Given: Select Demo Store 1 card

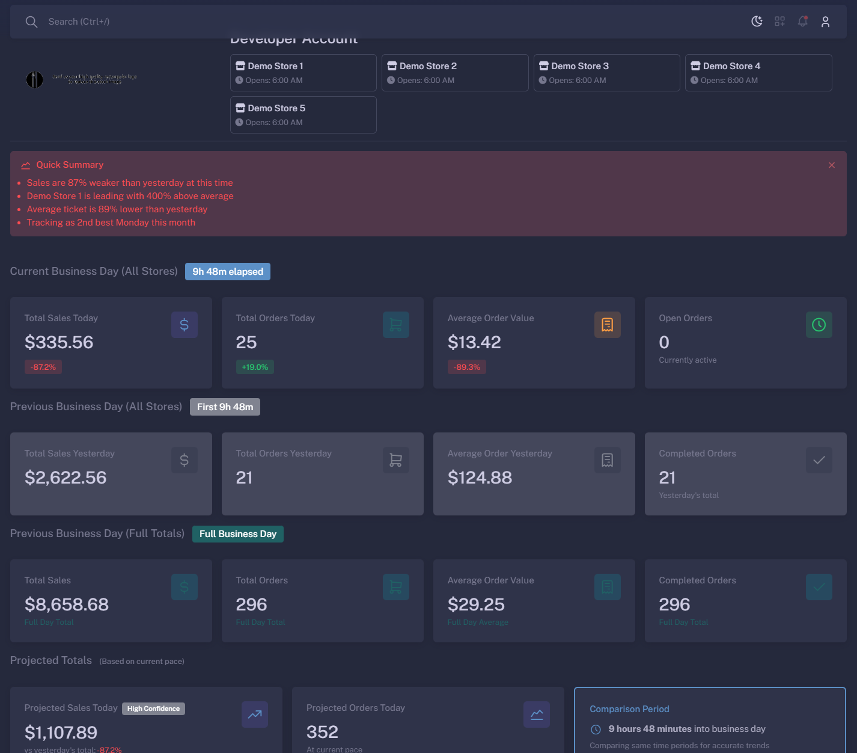Looking at the screenshot, I should pyautogui.click(x=303, y=73).
